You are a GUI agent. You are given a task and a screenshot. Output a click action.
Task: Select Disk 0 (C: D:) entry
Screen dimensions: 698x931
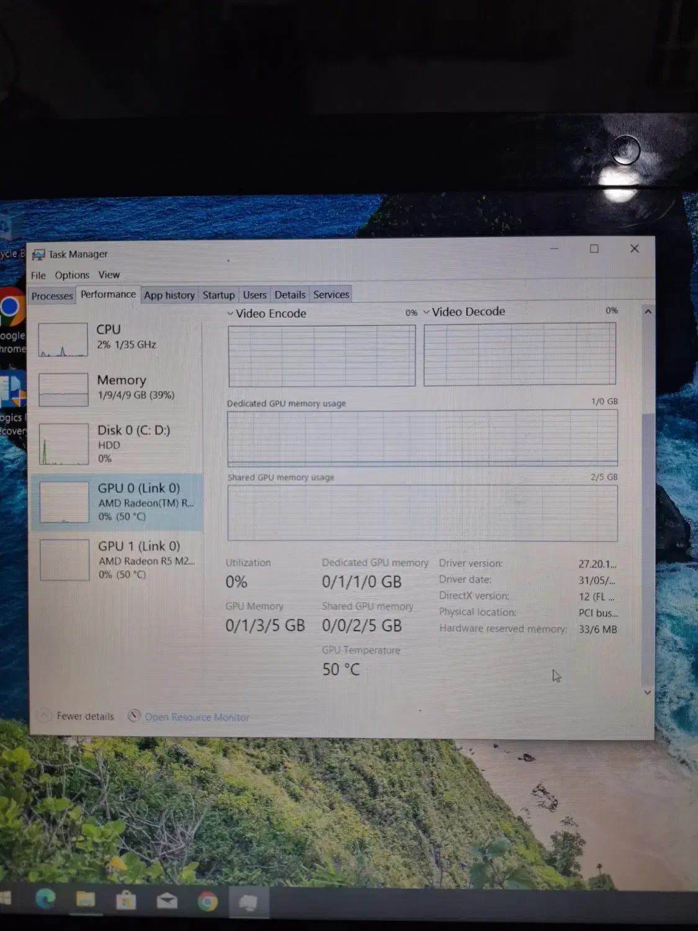[x=118, y=444]
